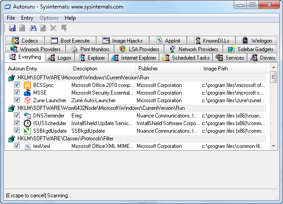Click the MSSE entry icon
This screenshot has width=283, height=204.
(x=27, y=93)
